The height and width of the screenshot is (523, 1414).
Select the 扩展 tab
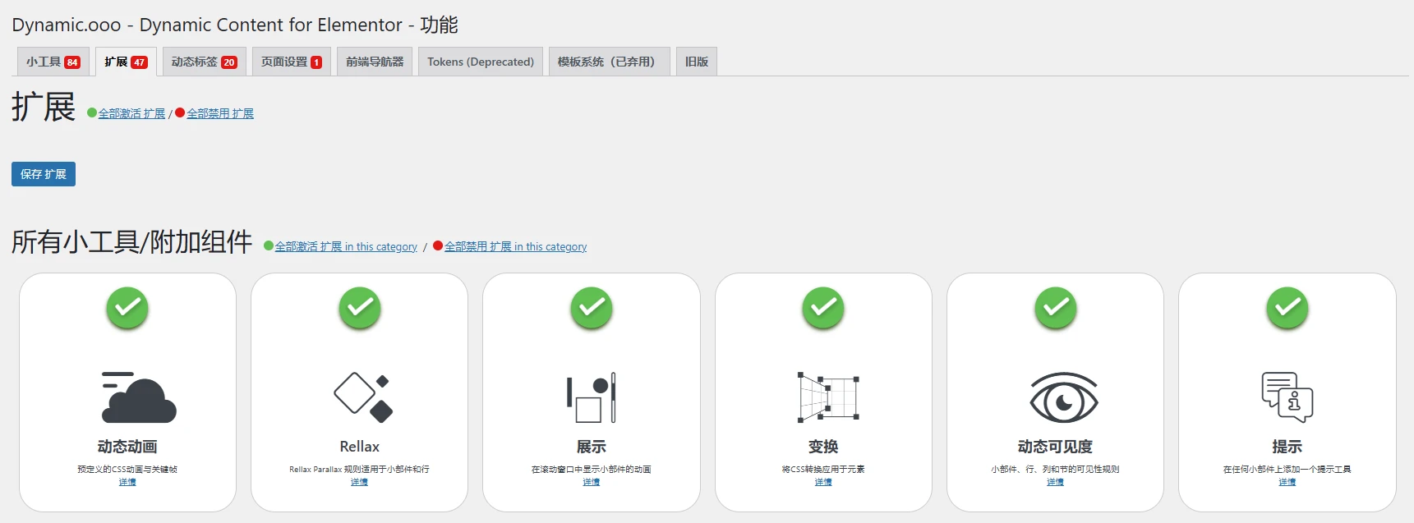(126, 62)
